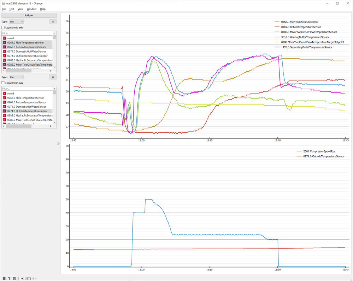353x281 pixels.
Task: Open the View menu
Action: tap(20, 9)
